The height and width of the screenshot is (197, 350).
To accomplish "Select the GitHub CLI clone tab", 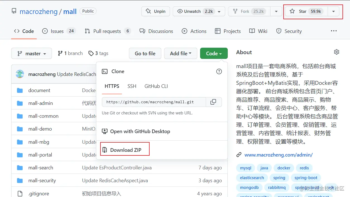I will [x=156, y=86].
